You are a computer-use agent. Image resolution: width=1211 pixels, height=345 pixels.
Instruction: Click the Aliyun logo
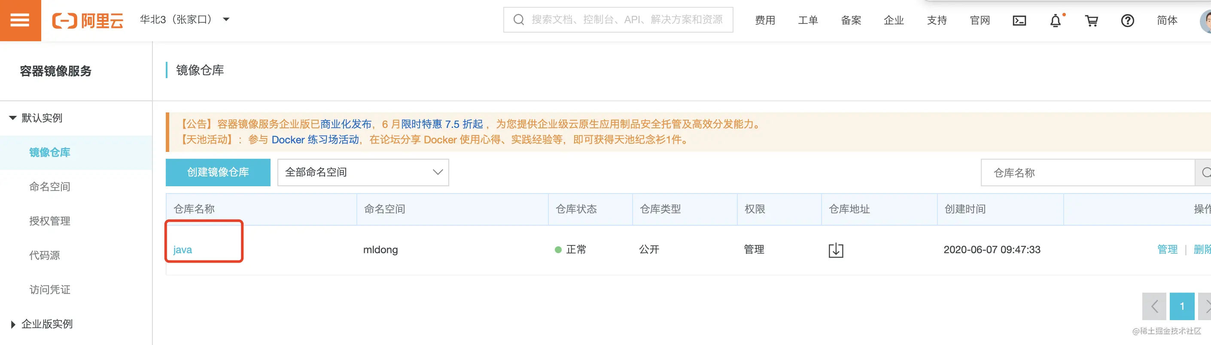click(x=88, y=21)
